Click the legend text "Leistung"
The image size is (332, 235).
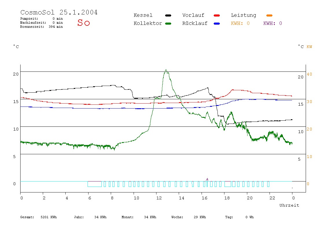(x=244, y=15)
